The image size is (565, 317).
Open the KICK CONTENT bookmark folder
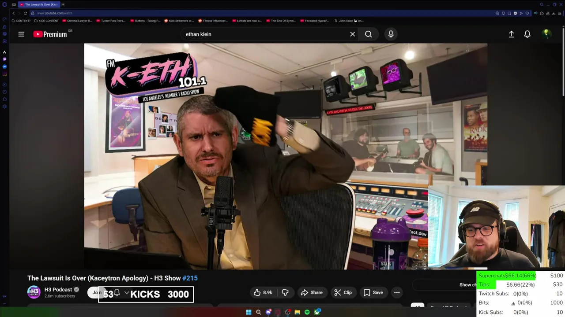pos(47,21)
